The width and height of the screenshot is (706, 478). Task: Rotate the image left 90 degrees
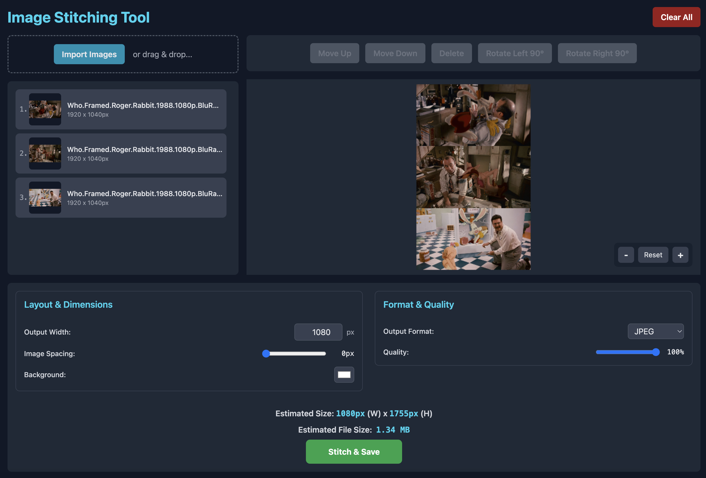(515, 53)
